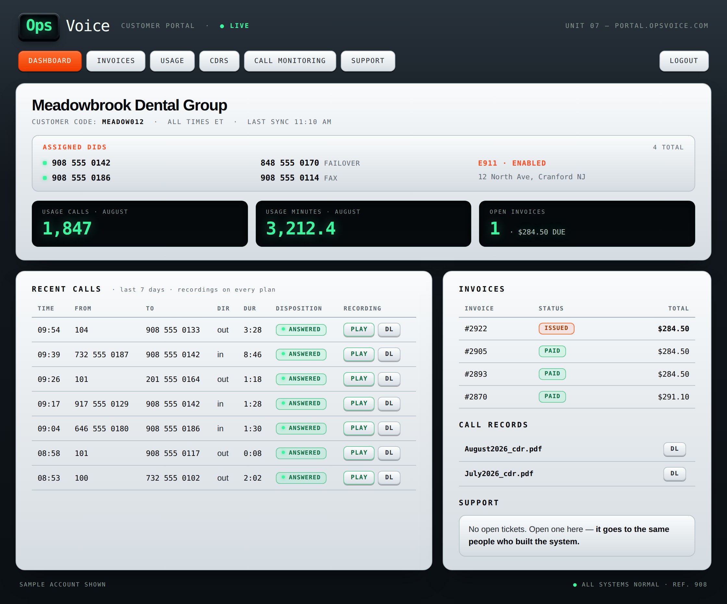Open the Support tab
The width and height of the screenshot is (727, 604).
[x=368, y=61]
